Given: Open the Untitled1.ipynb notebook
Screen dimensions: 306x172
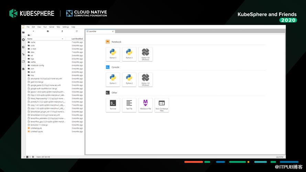Looking at the screenshot, I should point(55,132).
